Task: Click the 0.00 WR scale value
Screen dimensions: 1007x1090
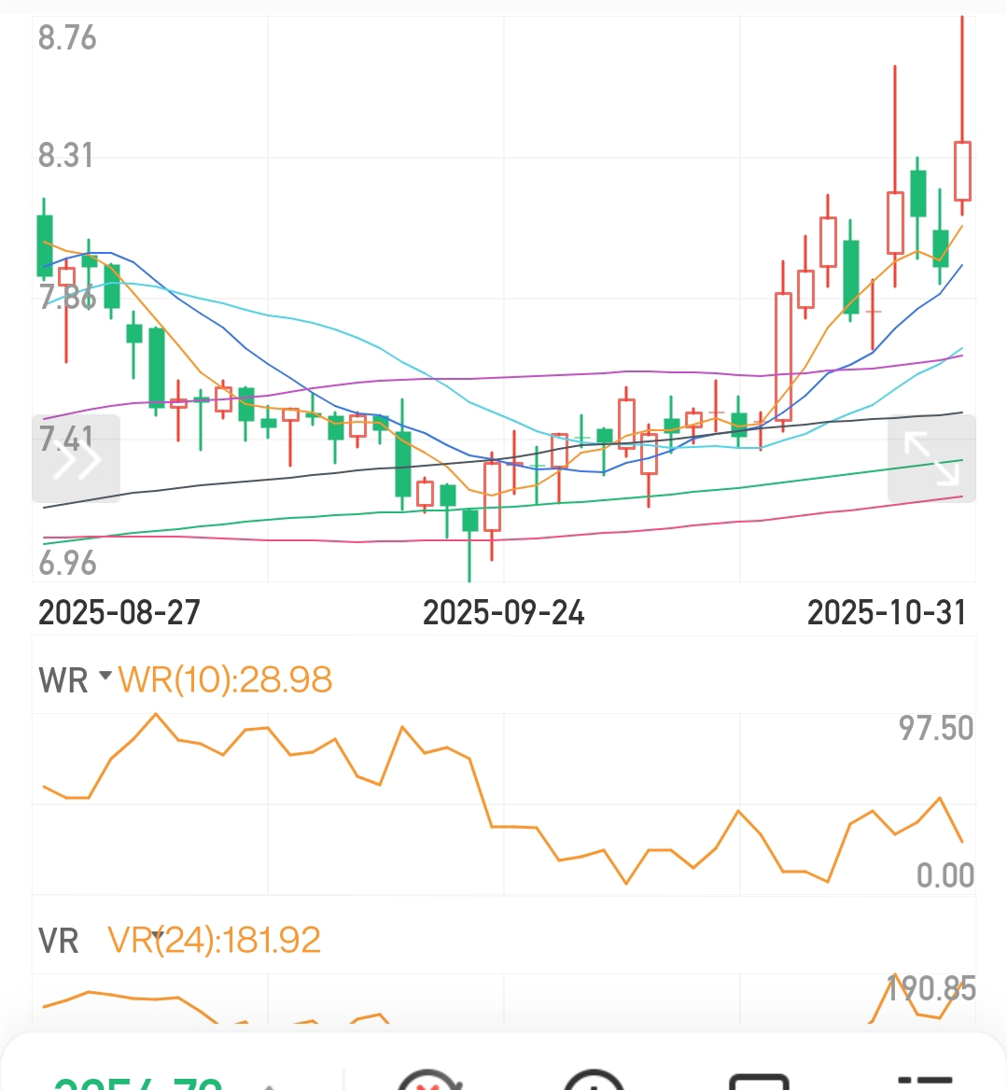Action: 945,875
